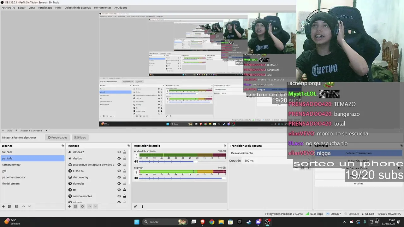
Task: Show hidden system tray icons
Action: pyautogui.click(x=344, y=222)
